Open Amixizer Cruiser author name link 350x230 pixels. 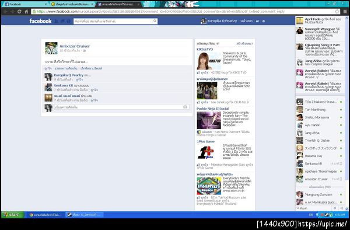point(75,46)
